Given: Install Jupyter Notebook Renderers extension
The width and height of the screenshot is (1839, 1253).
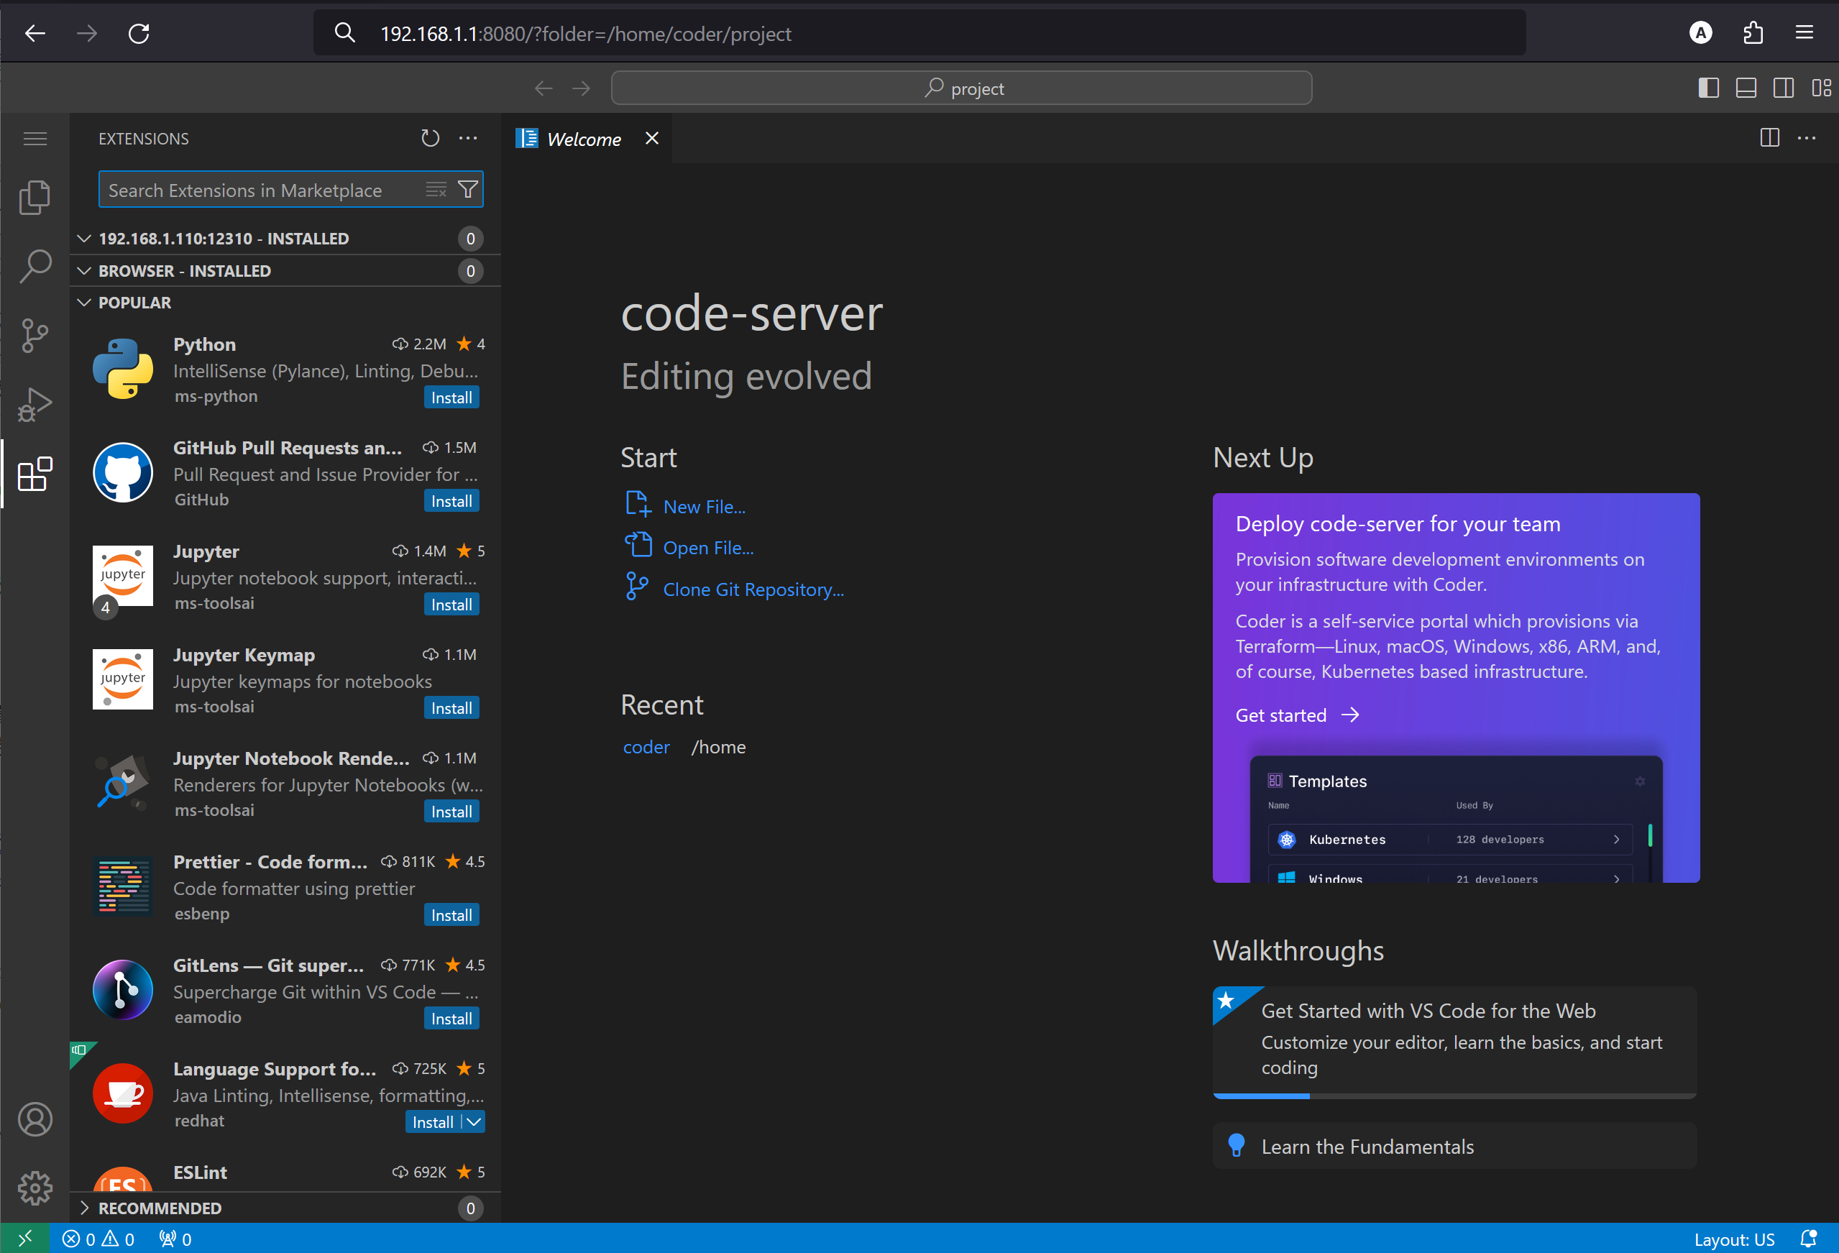Looking at the screenshot, I should (451, 812).
